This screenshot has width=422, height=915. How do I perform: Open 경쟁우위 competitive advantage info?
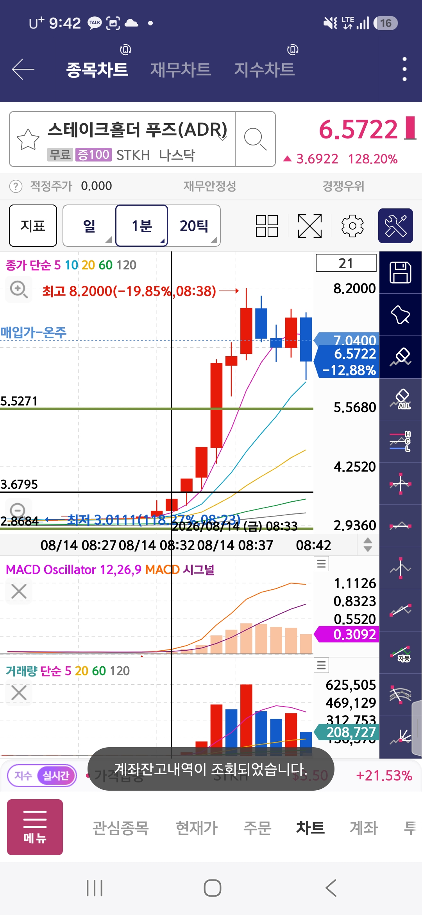pyautogui.click(x=343, y=186)
